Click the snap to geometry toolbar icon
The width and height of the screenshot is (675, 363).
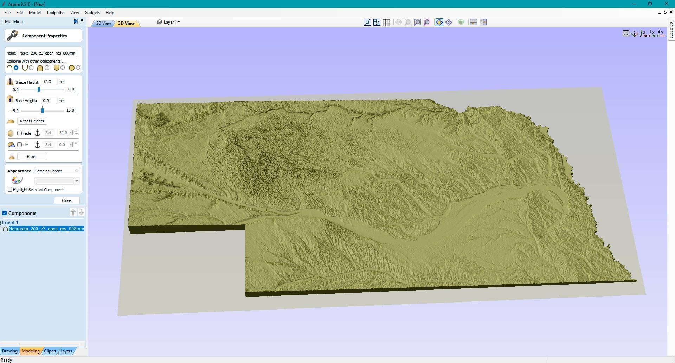[x=367, y=22]
